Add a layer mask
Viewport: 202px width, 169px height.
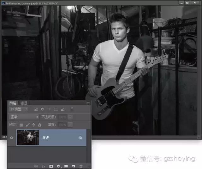[51, 166]
